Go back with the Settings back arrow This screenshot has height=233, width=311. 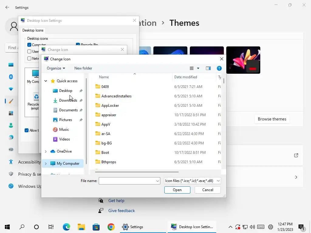7,8
